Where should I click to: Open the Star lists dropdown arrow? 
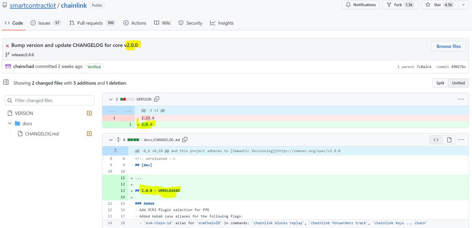463,5
